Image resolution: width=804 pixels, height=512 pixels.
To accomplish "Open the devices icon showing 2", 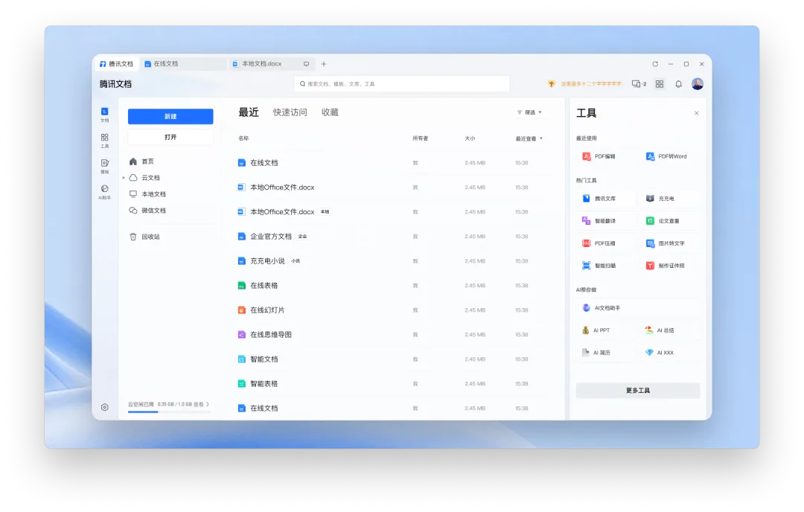I will [x=639, y=83].
